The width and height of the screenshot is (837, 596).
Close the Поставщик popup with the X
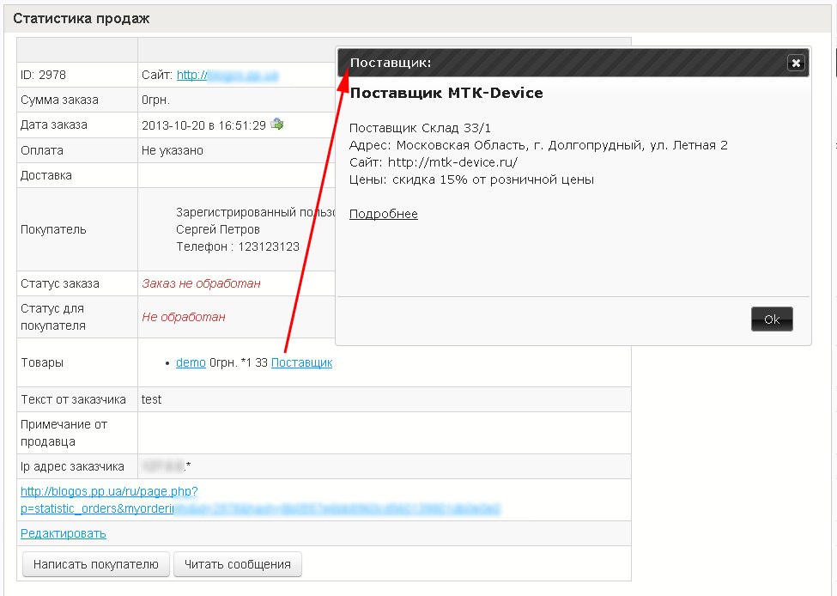click(796, 63)
